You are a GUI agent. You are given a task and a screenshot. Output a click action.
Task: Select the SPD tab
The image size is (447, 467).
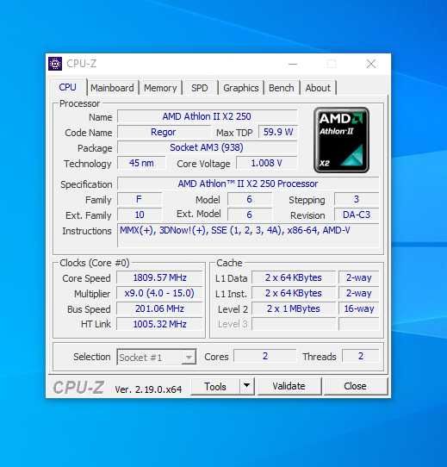200,88
